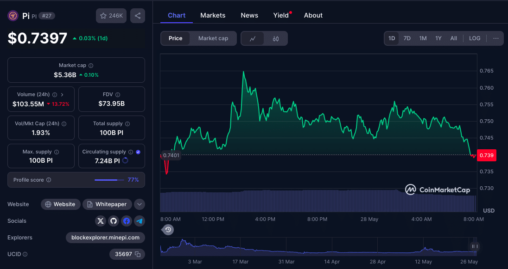Open the GitHub social icon
508x269 pixels.
click(114, 221)
